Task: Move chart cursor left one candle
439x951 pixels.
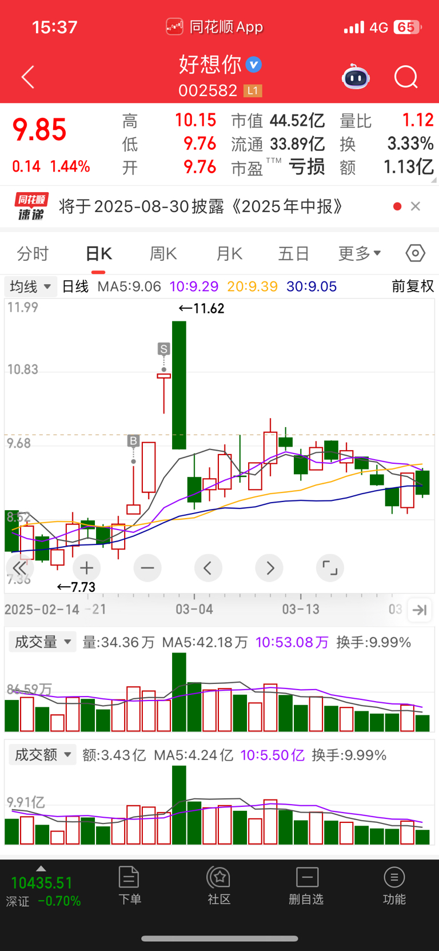Action: point(208,568)
